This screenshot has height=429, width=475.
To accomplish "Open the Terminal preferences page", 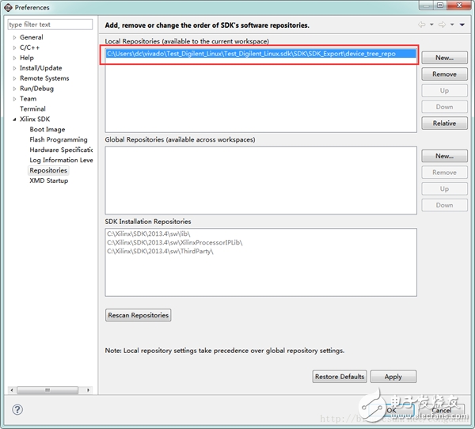I will [32, 109].
